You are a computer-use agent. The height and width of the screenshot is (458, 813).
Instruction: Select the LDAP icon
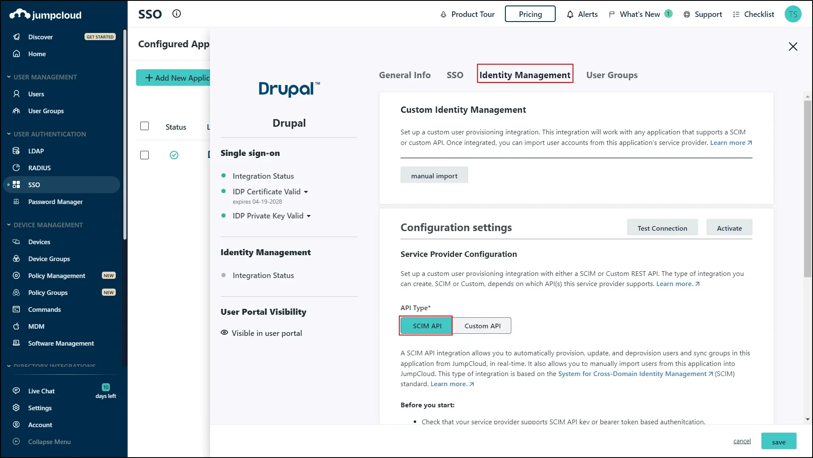pyautogui.click(x=16, y=151)
